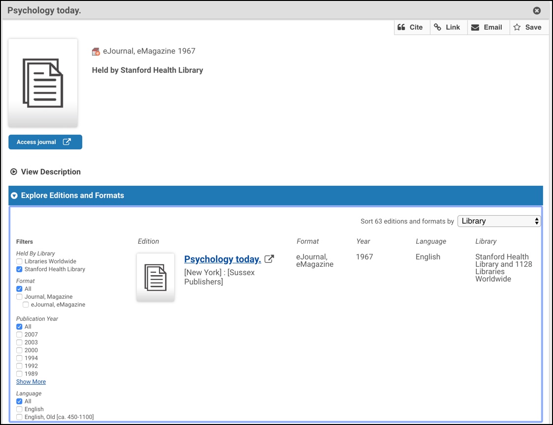Click the 1967 year cell in edition row

[x=364, y=256]
